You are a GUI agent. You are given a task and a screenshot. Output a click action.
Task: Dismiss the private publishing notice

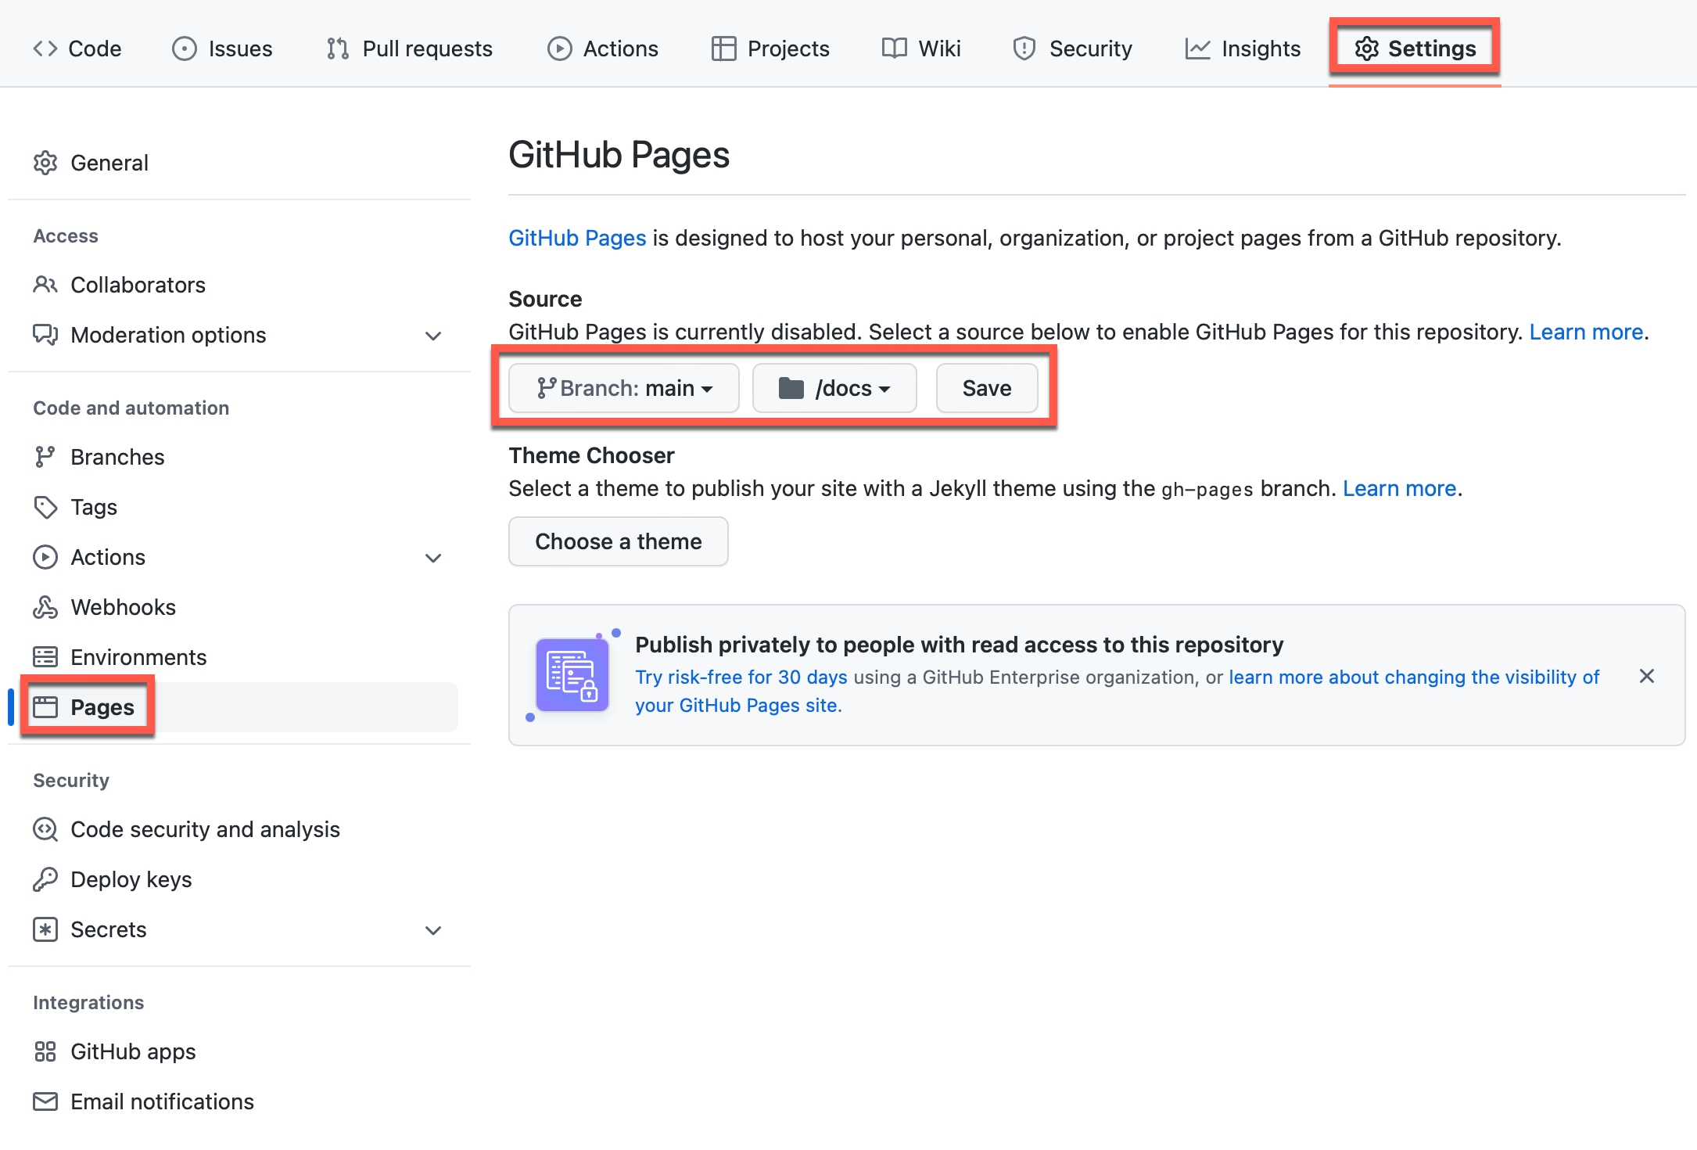tap(1645, 677)
